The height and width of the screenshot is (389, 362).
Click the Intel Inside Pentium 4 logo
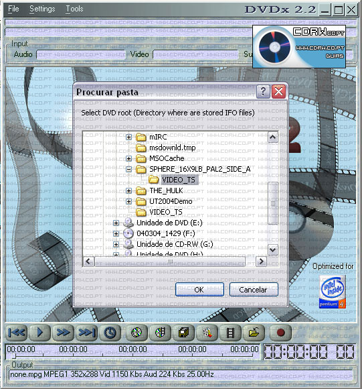(333, 292)
